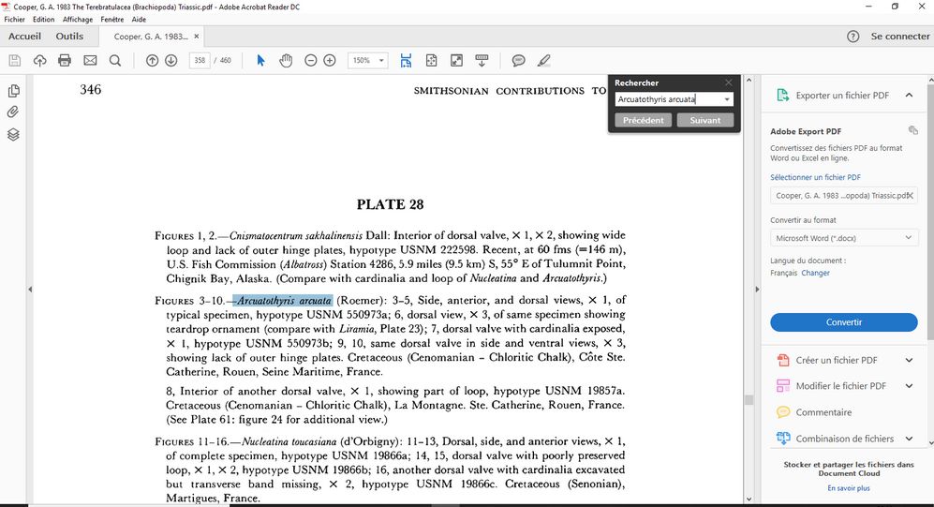Collapse the right tools pane arrow

pos(757,290)
